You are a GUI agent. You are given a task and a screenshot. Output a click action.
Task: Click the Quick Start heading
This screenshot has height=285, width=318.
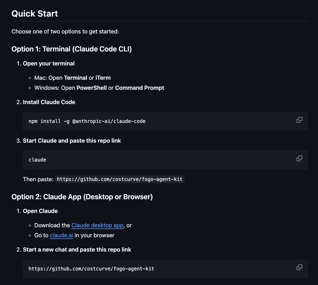coord(35,14)
